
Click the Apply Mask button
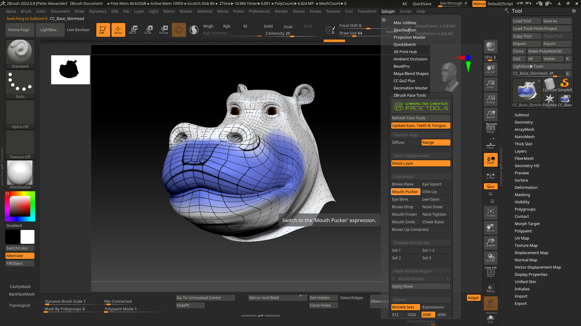coord(421,286)
